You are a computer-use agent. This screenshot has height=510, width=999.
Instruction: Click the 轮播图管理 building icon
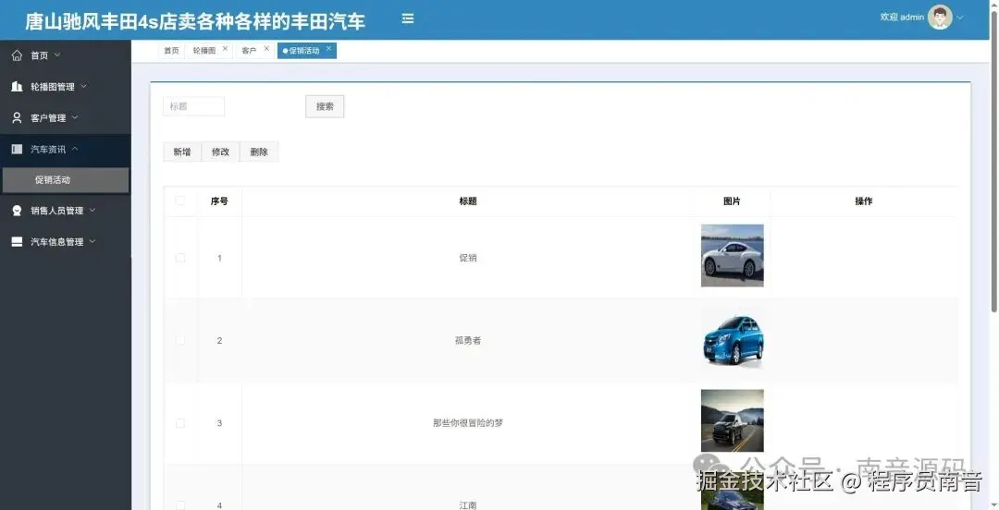coord(18,87)
